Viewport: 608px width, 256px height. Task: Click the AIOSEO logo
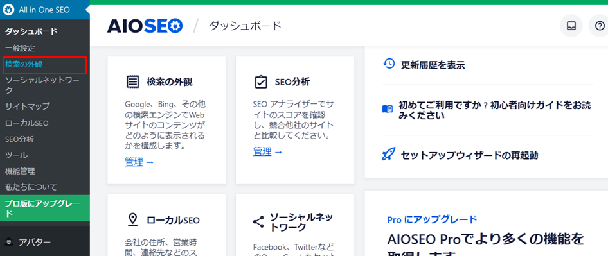pyautogui.click(x=145, y=26)
